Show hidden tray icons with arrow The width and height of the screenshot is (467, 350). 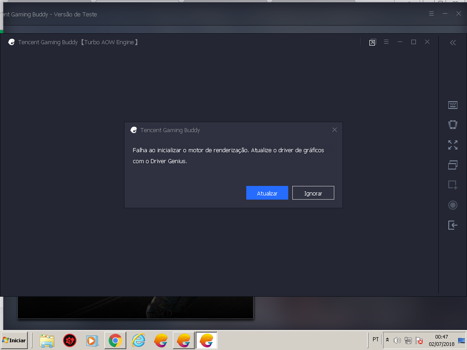click(x=388, y=340)
